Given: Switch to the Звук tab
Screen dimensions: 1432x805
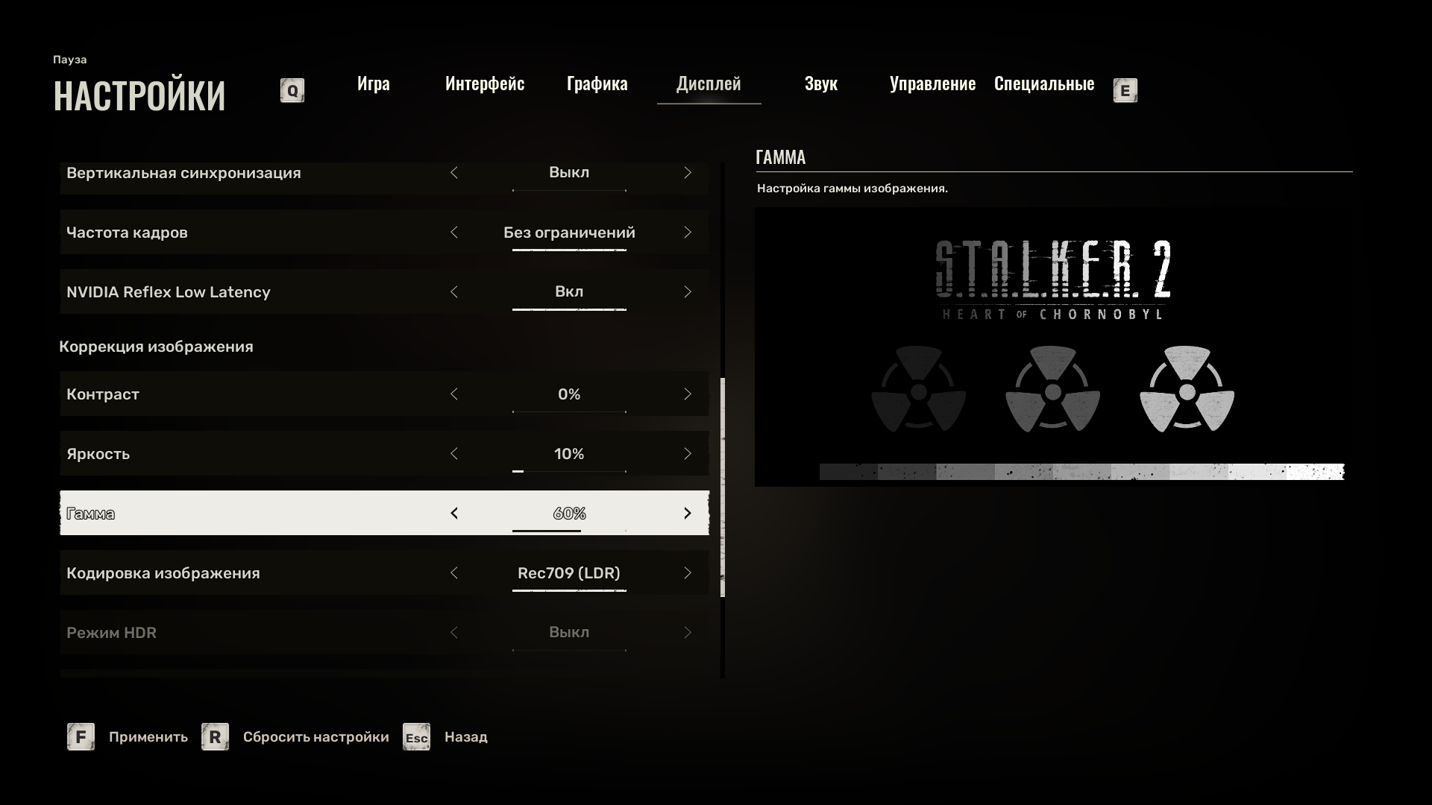Looking at the screenshot, I should [x=820, y=83].
